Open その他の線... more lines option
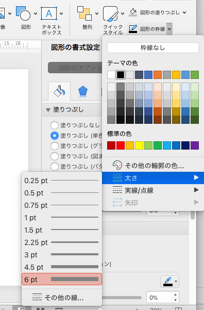The image size is (204, 310). (62, 297)
